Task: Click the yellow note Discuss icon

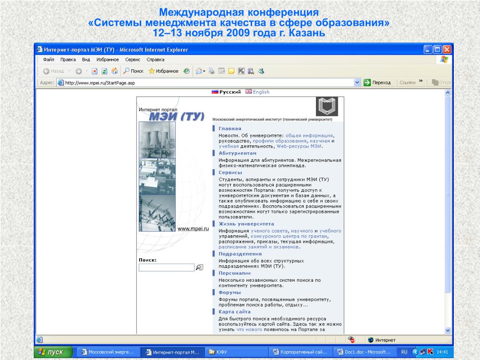Action: pos(232,71)
